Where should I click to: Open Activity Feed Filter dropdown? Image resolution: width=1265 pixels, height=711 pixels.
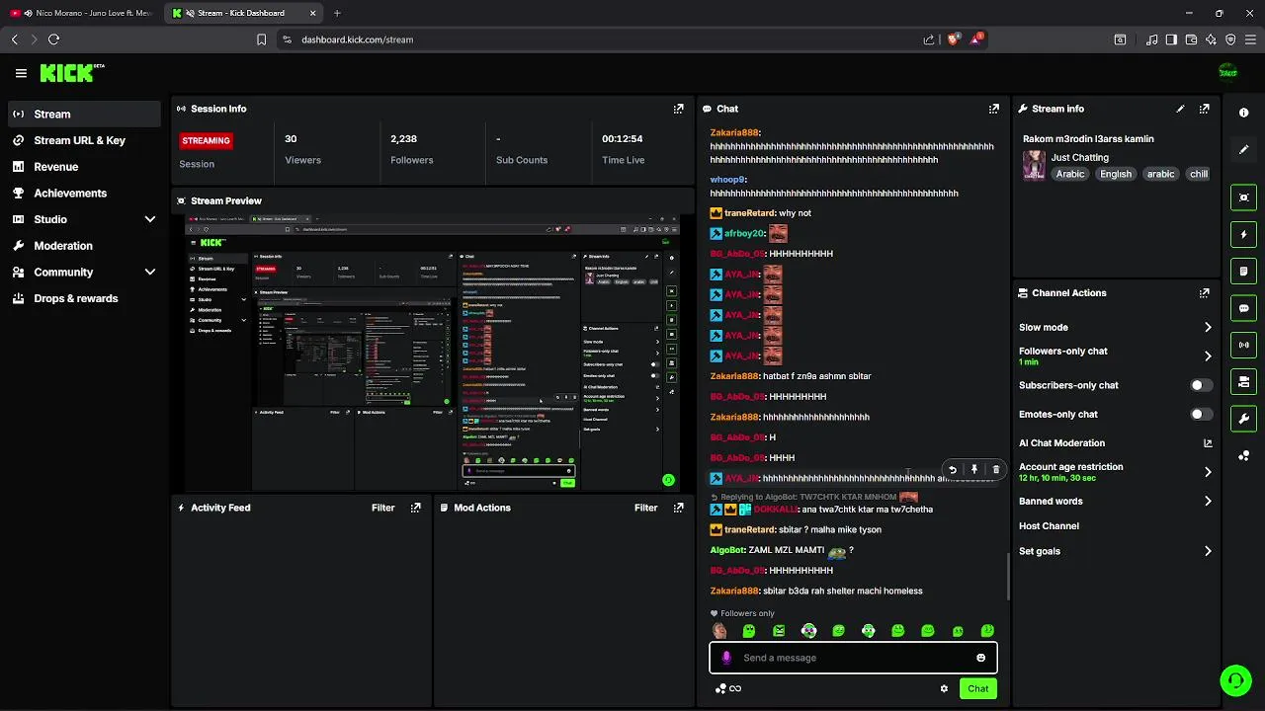tap(383, 508)
